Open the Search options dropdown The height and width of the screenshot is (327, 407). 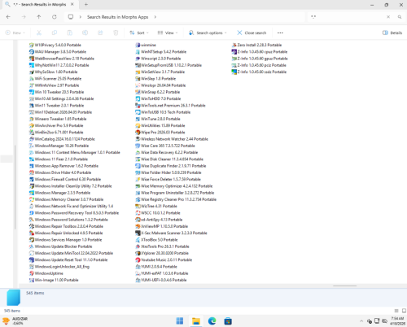click(208, 33)
